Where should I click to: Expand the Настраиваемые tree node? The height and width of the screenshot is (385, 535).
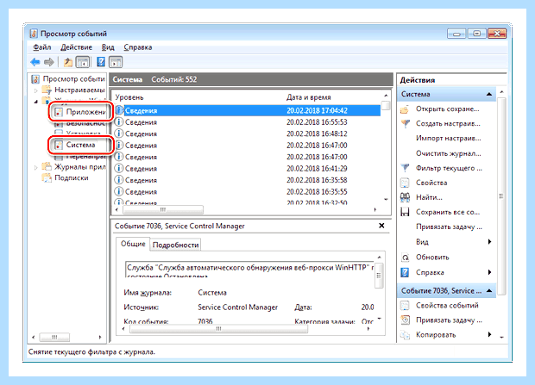pos(36,90)
